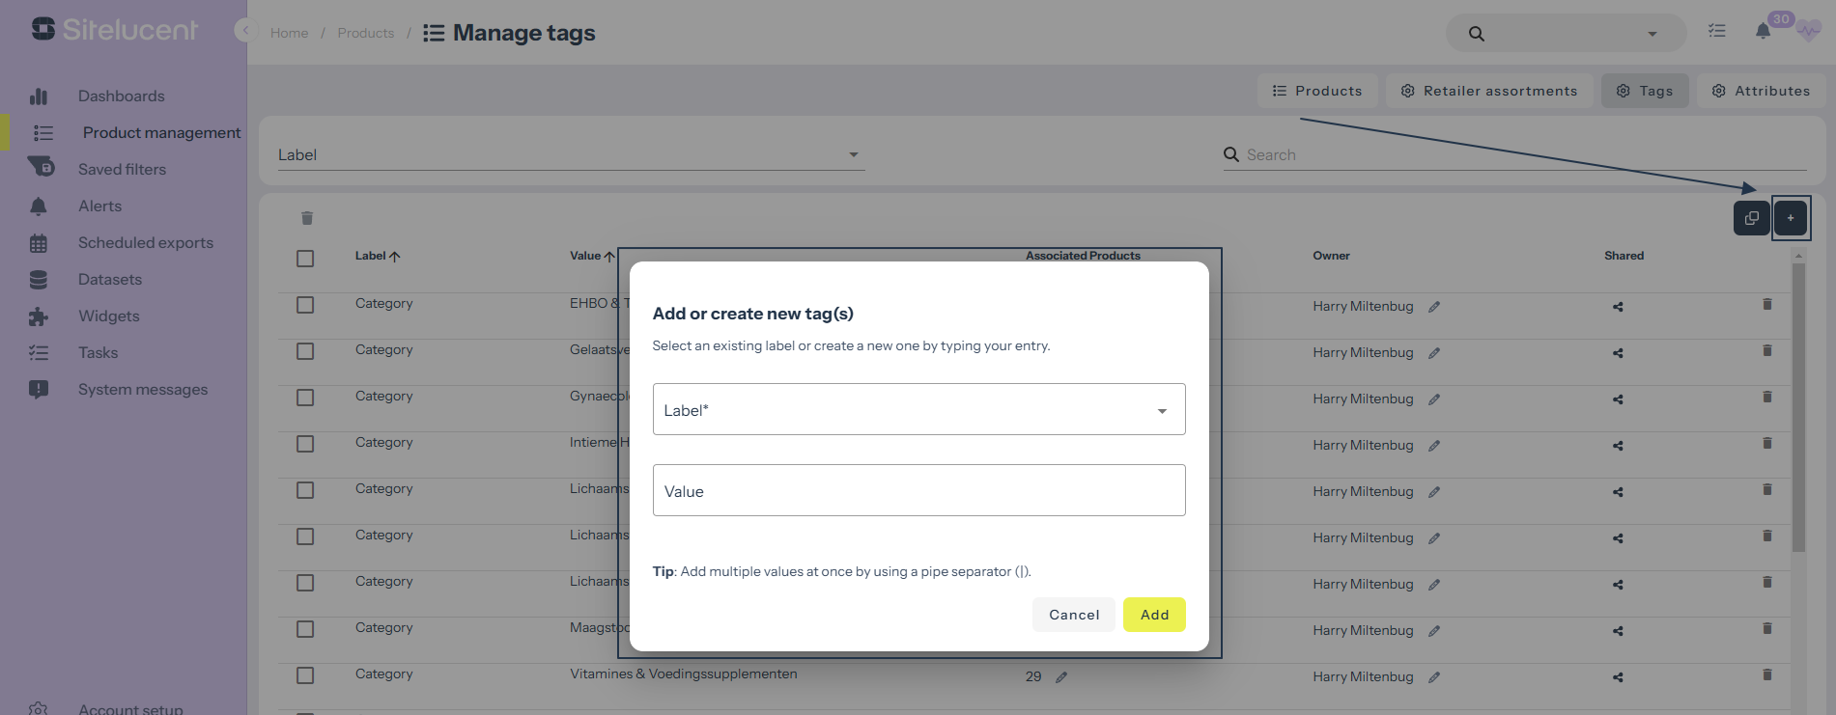This screenshot has width=1836, height=715.
Task: Open the tasks checklist icon in header
Action: click(x=1716, y=32)
